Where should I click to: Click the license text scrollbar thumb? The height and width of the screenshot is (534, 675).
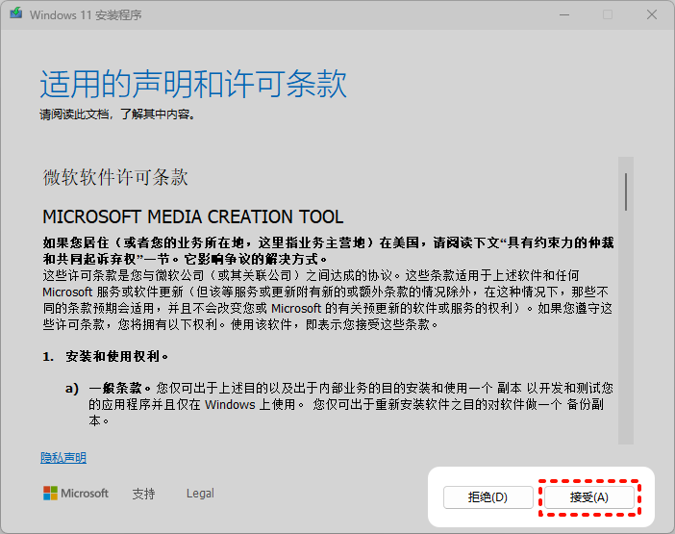(626, 191)
